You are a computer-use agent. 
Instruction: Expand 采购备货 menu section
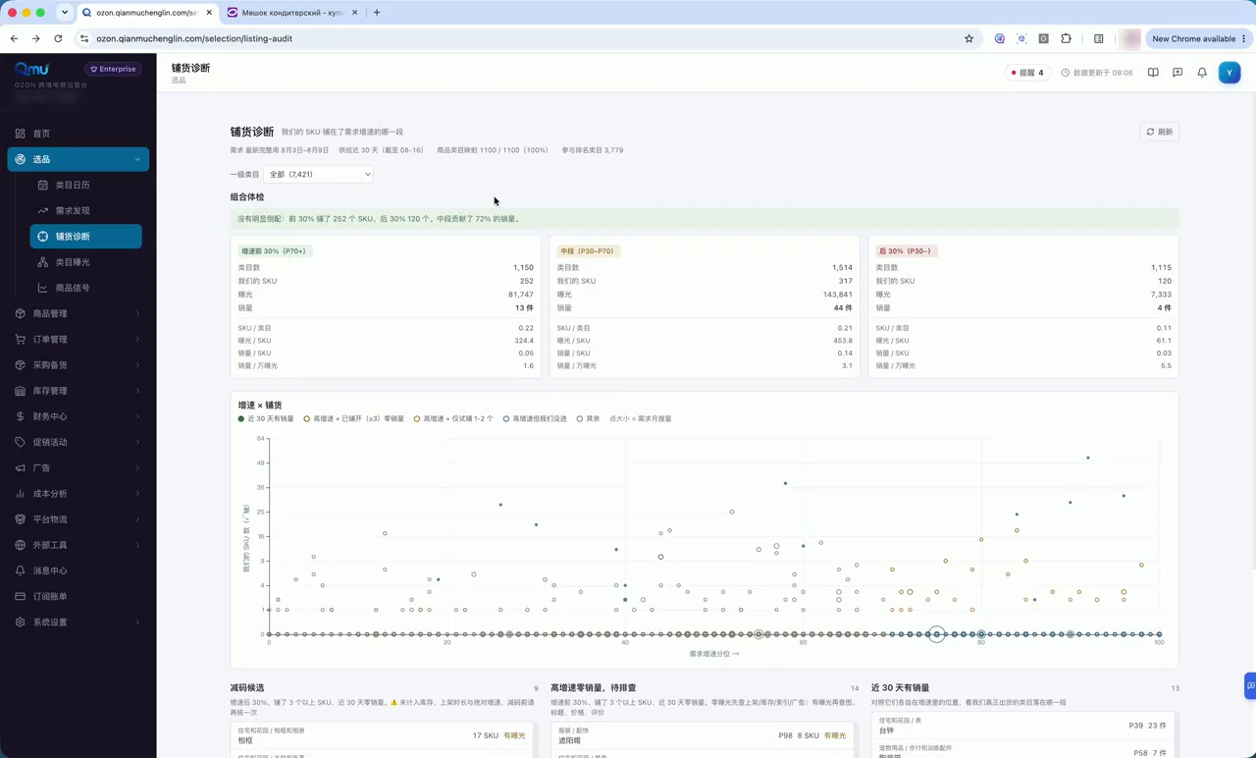click(x=78, y=365)
